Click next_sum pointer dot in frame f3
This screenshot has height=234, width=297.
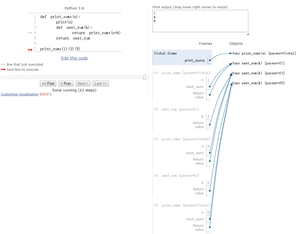point(210,153)
